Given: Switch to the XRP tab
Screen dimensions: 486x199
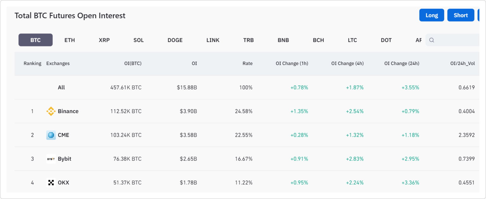Looking at the screenshot, I should click(104, 40).
